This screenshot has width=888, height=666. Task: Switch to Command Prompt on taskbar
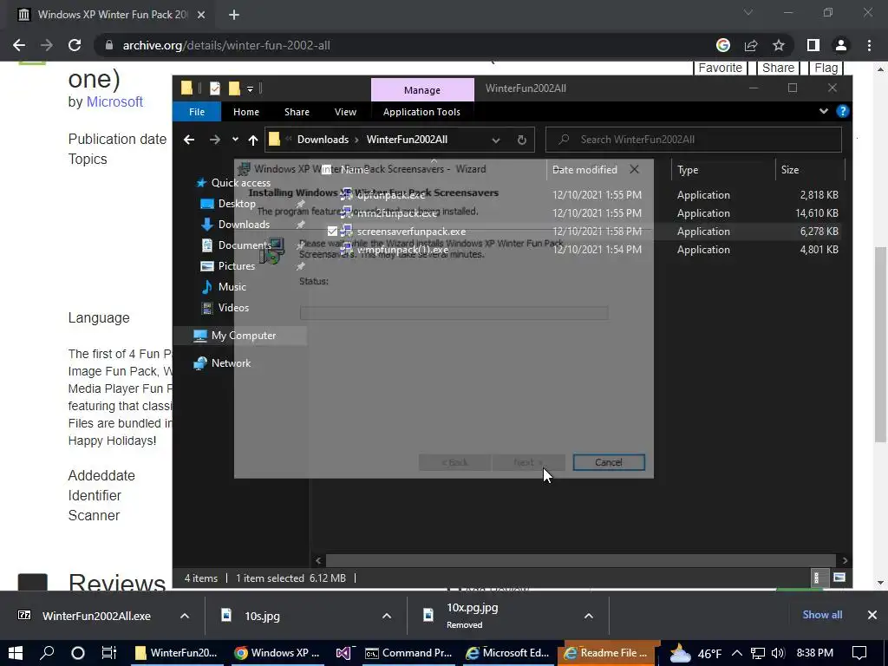coord(408,653)
